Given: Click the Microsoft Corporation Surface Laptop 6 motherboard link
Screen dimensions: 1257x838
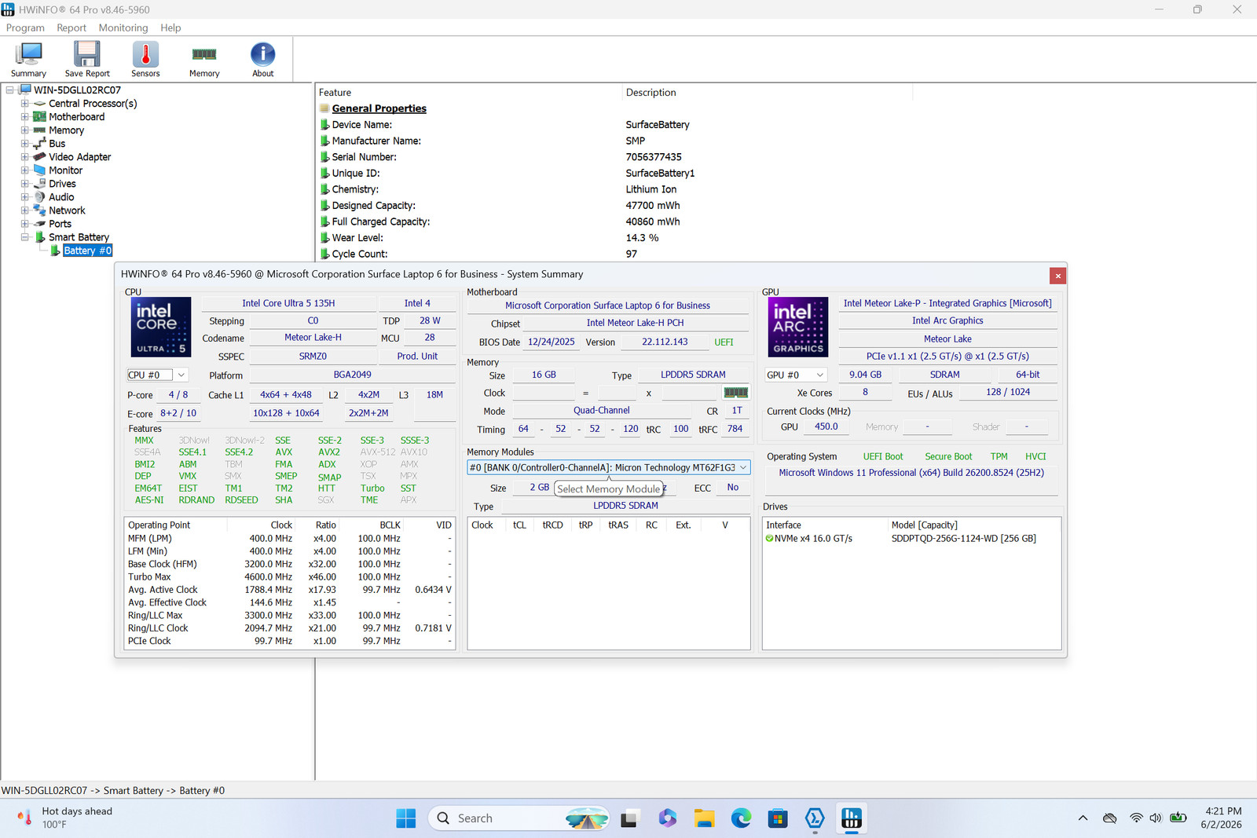Looking at the screenshot, I should point(607,306).
